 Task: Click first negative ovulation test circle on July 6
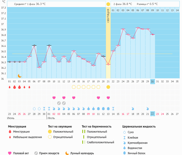[74, 87]
